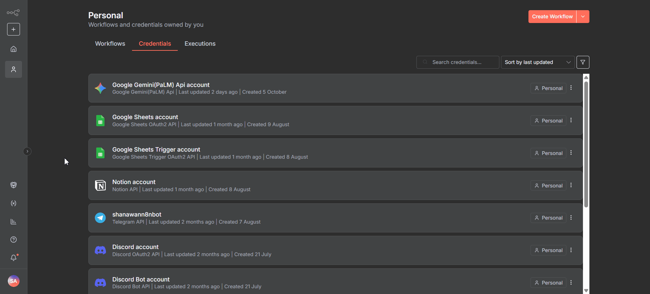Open options menu for Notion account credential
Viewport: 650px width, 294px height.
571,185
